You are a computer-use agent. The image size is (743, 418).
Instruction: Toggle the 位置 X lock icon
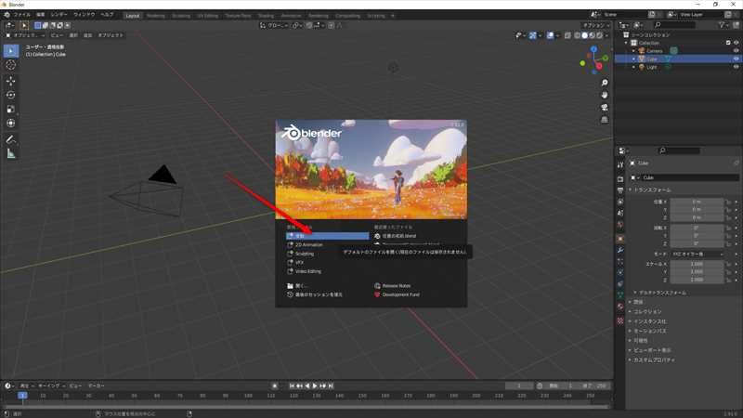coord(728,202)
